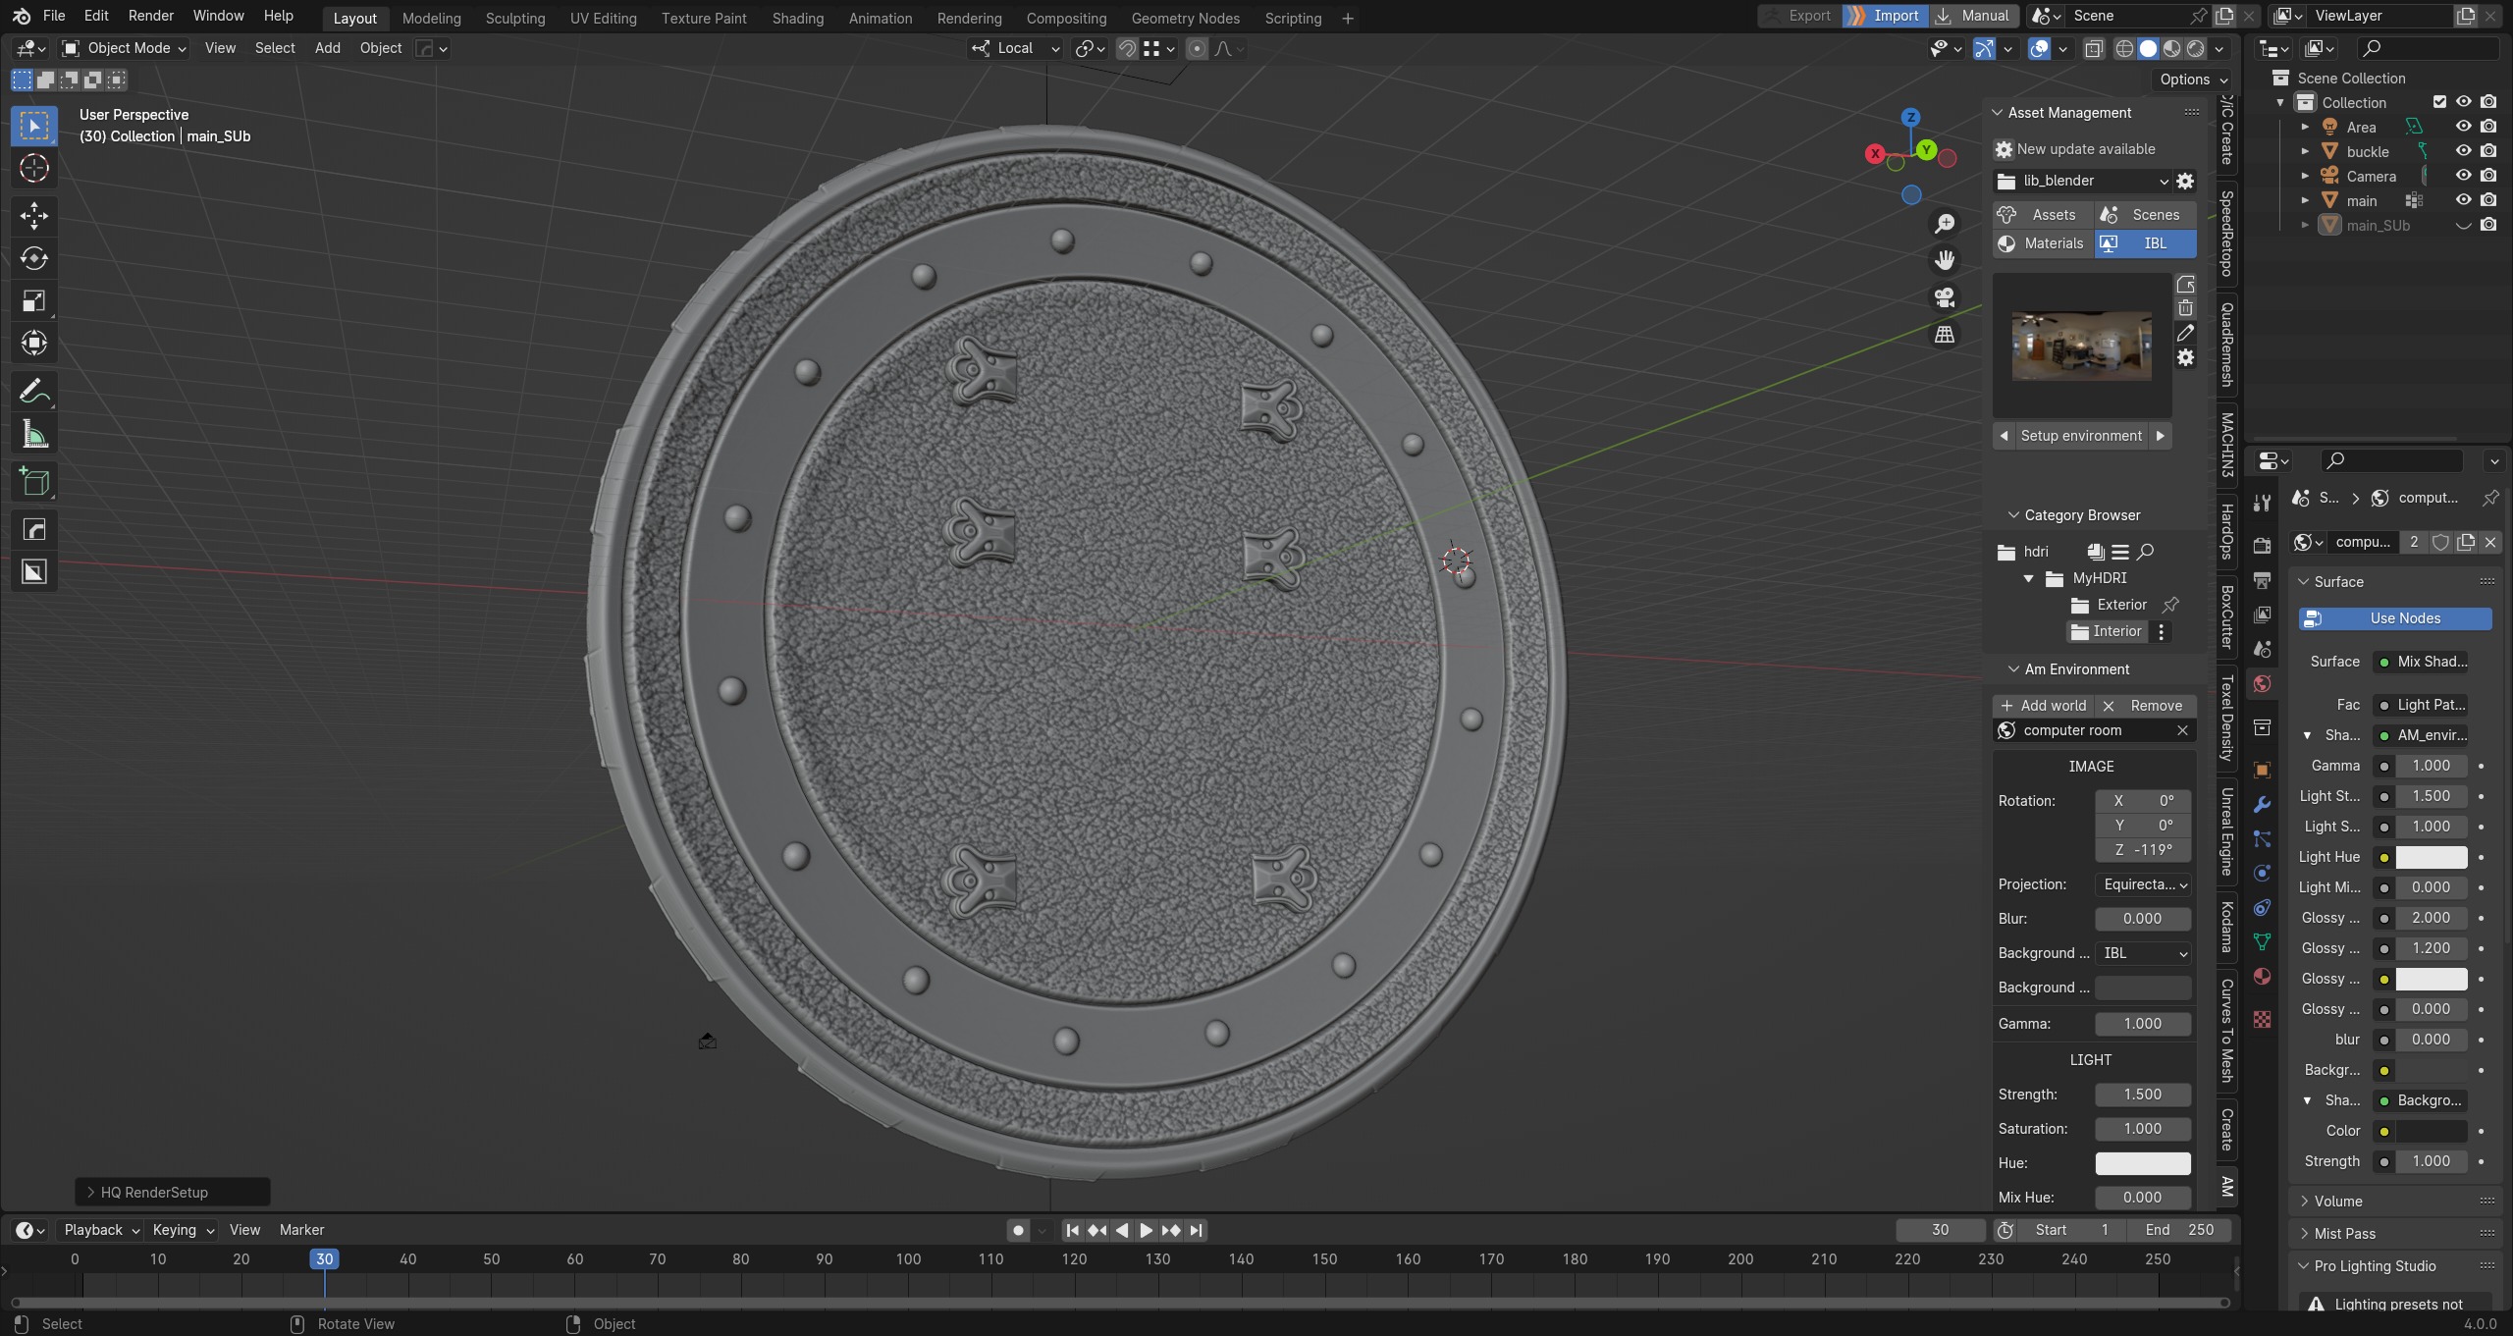
Task: Toggle camera view icon
Action: pos(1944,297)
